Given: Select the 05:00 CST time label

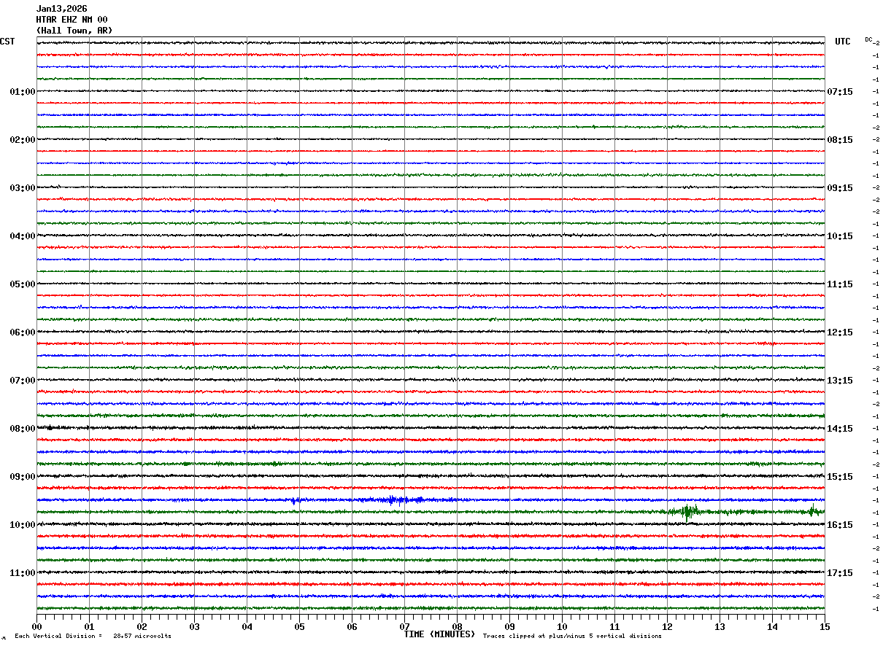Looking at the screenshot, I should (x=23, y=284).
